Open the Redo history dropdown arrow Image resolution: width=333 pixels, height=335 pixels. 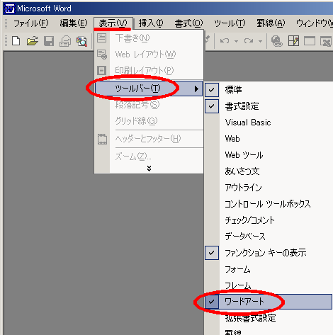coord(260,41)
